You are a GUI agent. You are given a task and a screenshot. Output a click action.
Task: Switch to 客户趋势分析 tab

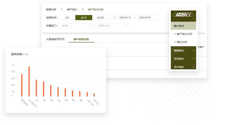81,39
